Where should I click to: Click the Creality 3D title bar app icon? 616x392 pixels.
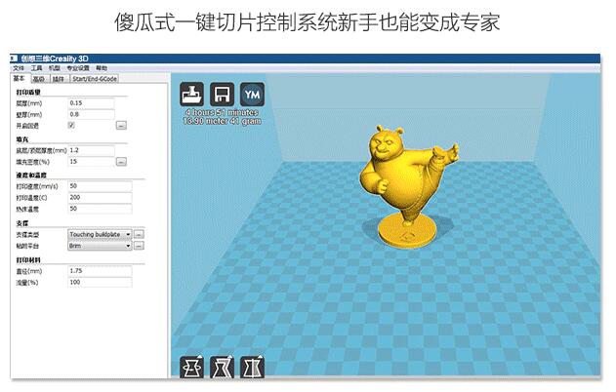point(14,59)
